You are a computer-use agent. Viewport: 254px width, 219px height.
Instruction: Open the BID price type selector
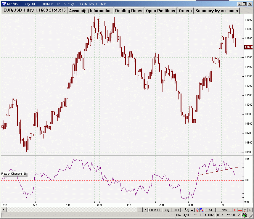tap(176, 210)
